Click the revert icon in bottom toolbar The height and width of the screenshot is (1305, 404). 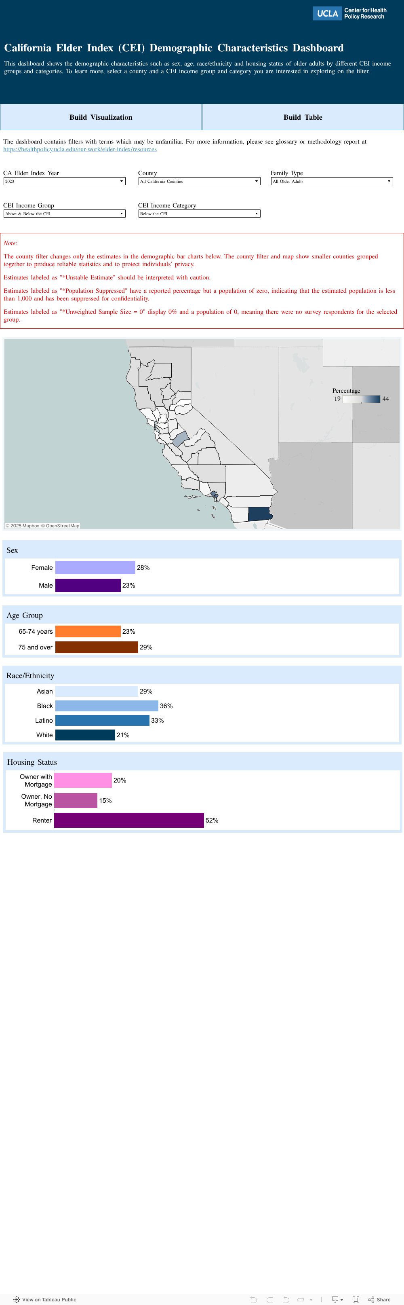(286, 1299)
